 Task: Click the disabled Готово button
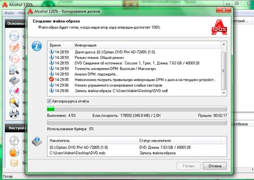click(188, 166)
